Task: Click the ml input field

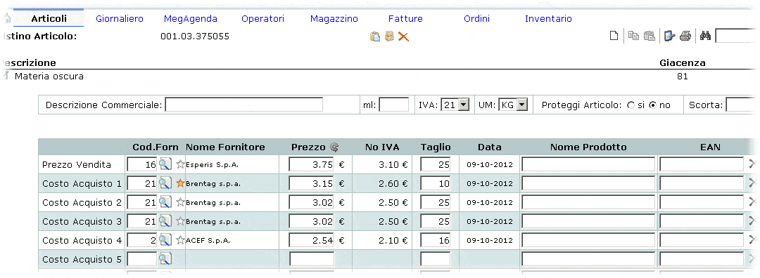Action: (x=393, y=105)
